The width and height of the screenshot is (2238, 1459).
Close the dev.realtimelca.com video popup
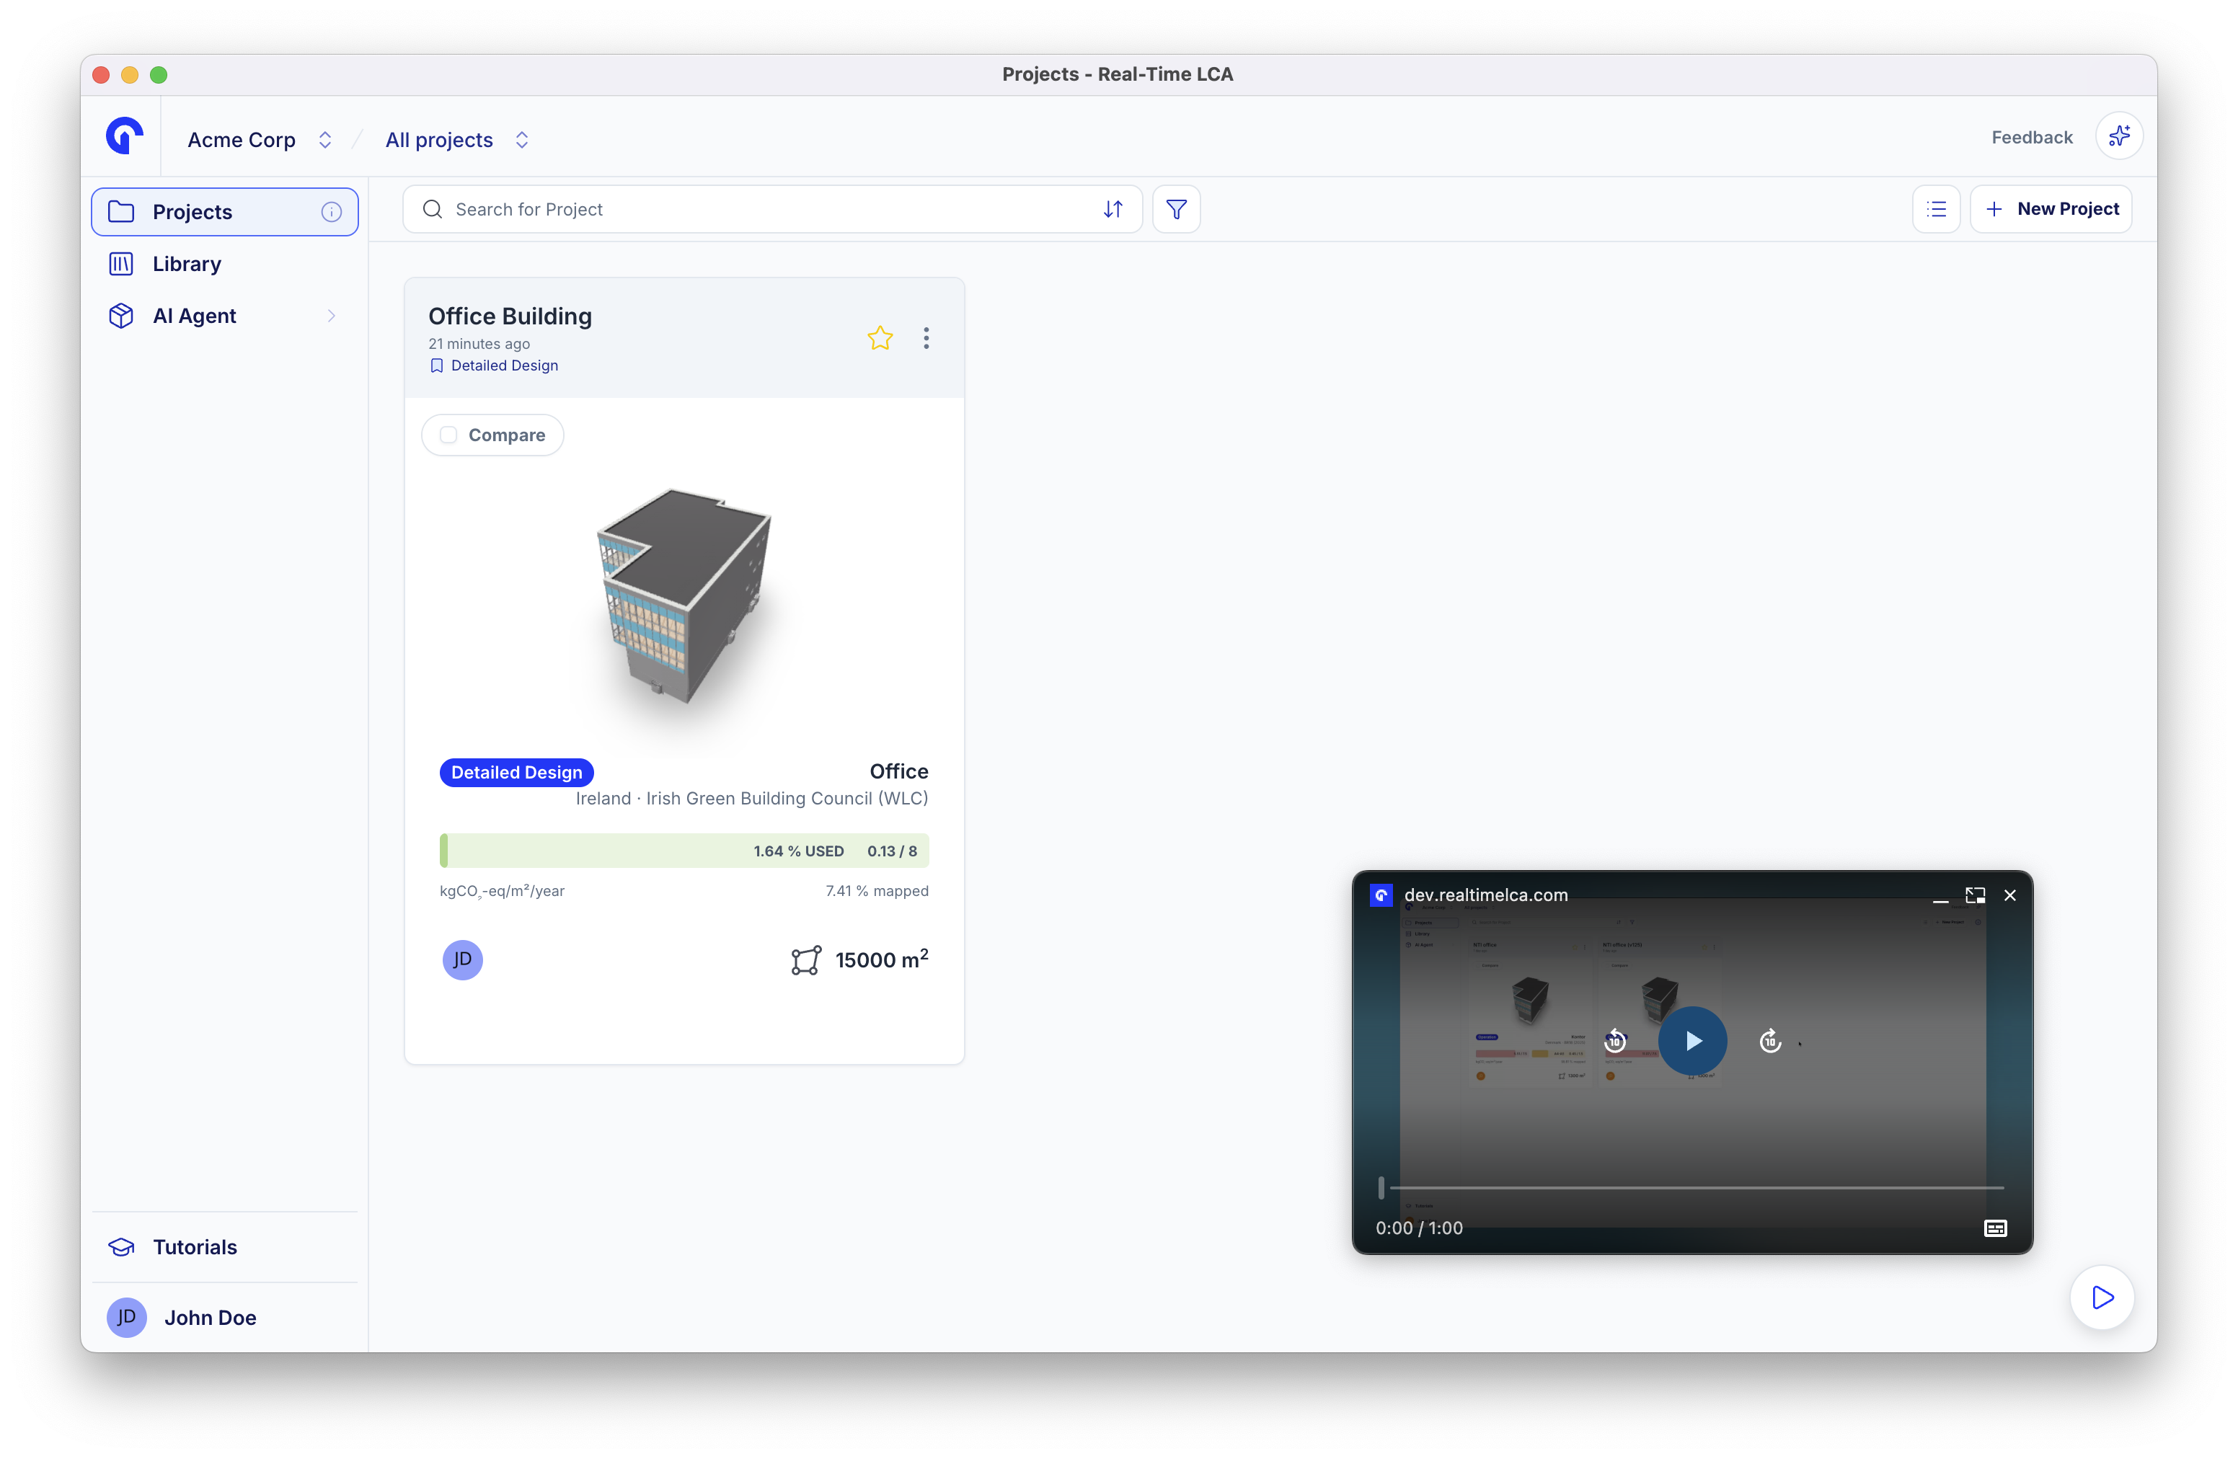pyautogui.click(x=2009, y=896)
